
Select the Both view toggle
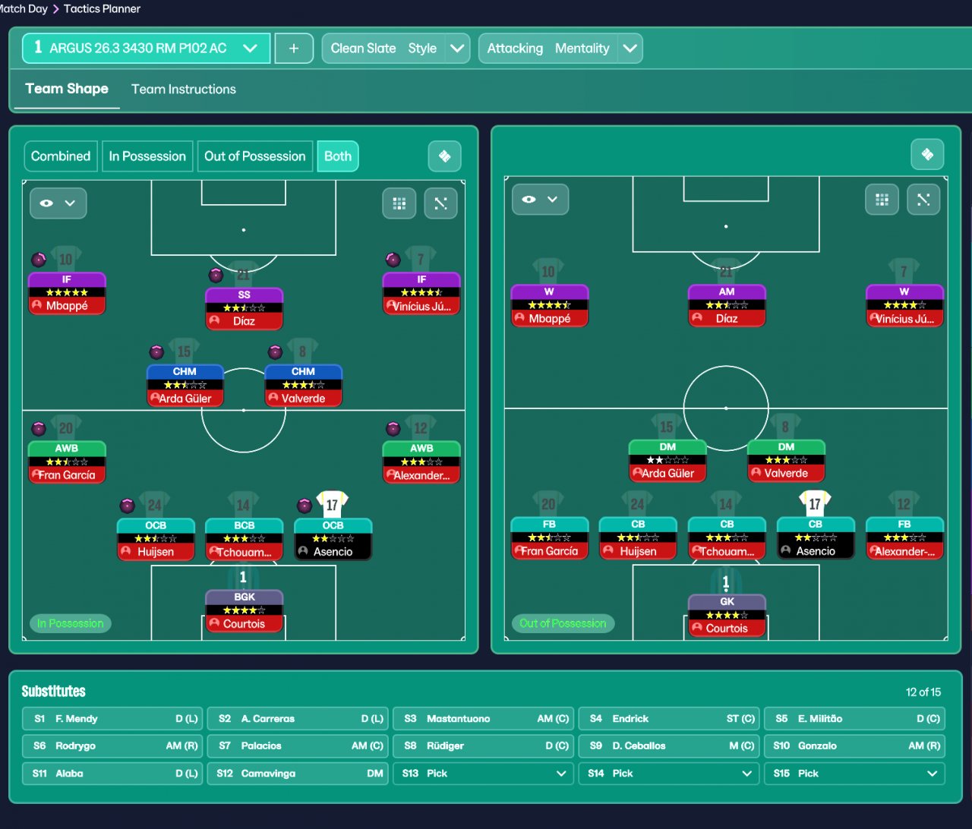click(338, 156)
